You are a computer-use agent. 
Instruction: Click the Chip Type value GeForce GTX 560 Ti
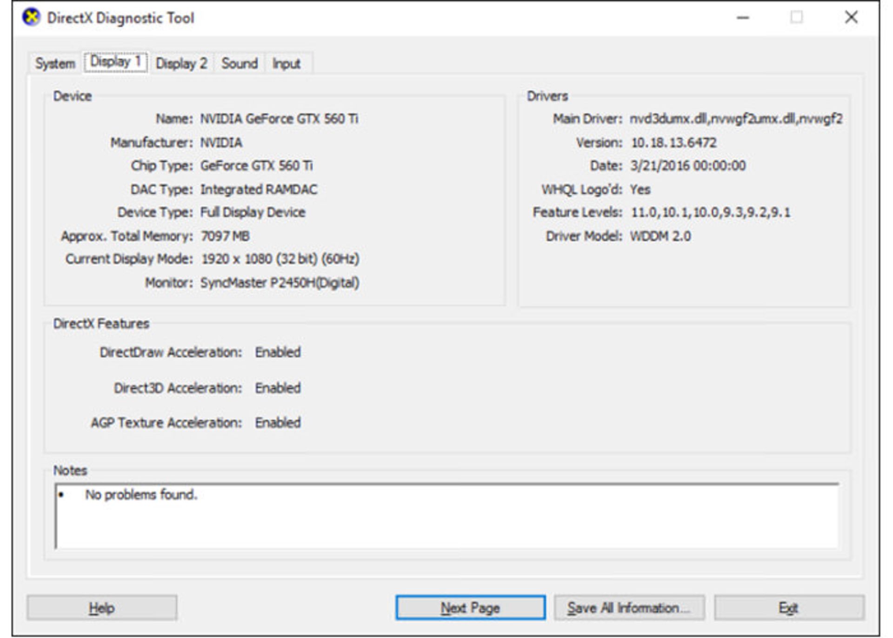click(256, 166)
